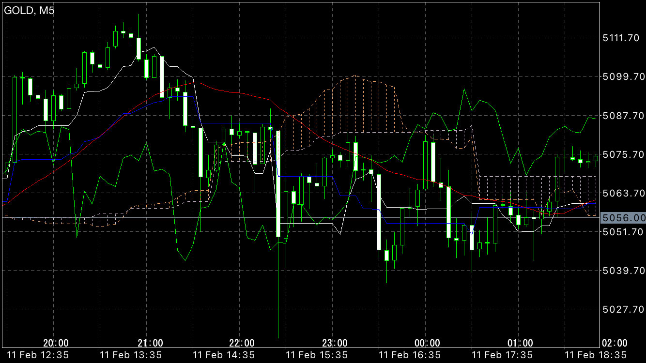Select the 11 Feb 14:35 date label
Screen dimensions: 646x363
click(224, 355)
